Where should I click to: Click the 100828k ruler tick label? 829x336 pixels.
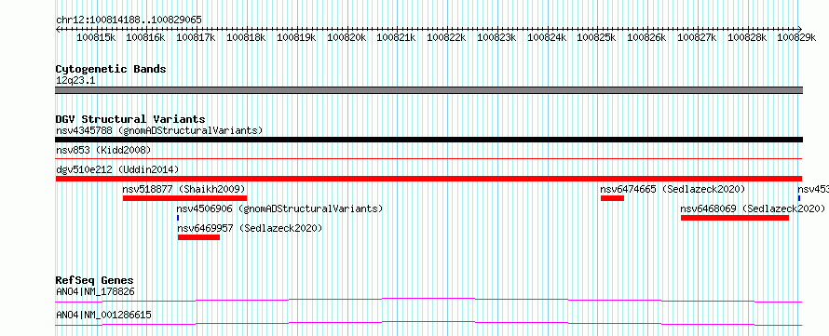[746, 37]
